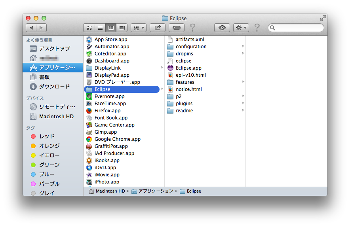Click Macintosh HD in the path bar

pos(107,191)
